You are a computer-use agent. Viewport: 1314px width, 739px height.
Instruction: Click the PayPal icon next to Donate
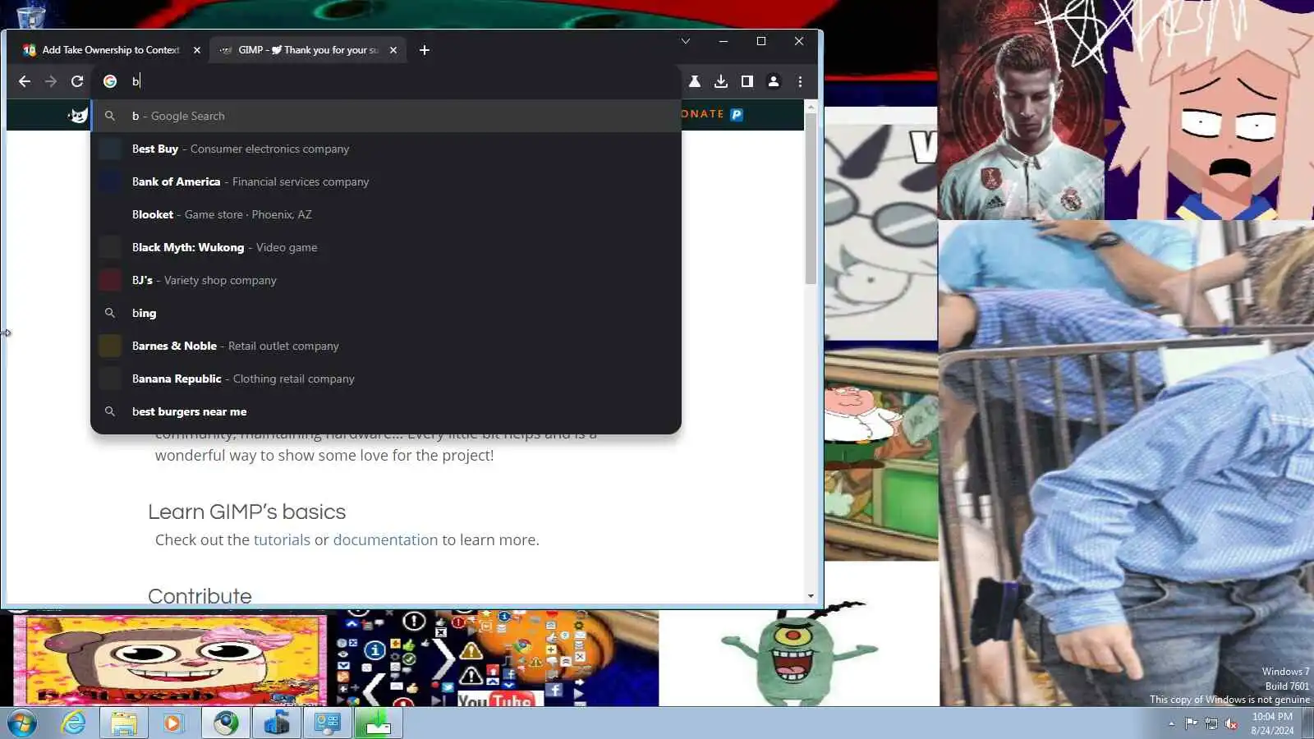coord(737,114)
